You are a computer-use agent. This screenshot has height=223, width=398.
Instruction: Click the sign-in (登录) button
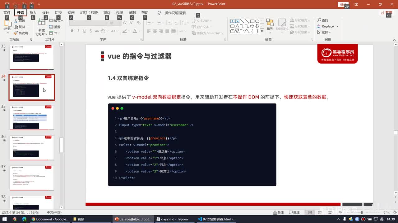pos(343,4)
